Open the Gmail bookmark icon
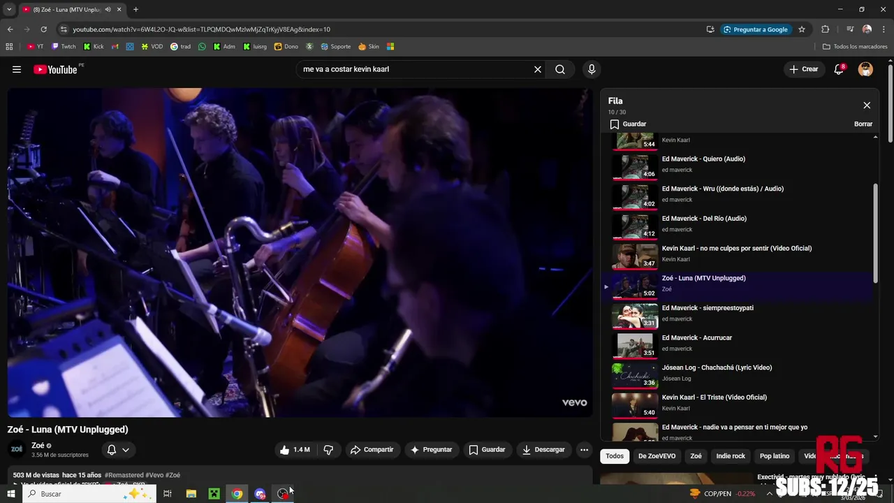Screen dimensions: 894x503 click(x=116, y=47)
